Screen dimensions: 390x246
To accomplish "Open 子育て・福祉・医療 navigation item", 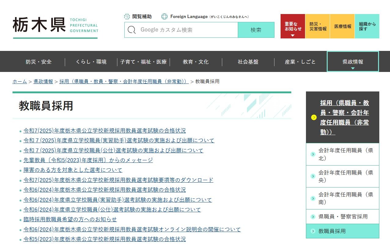I will [143, 62].
